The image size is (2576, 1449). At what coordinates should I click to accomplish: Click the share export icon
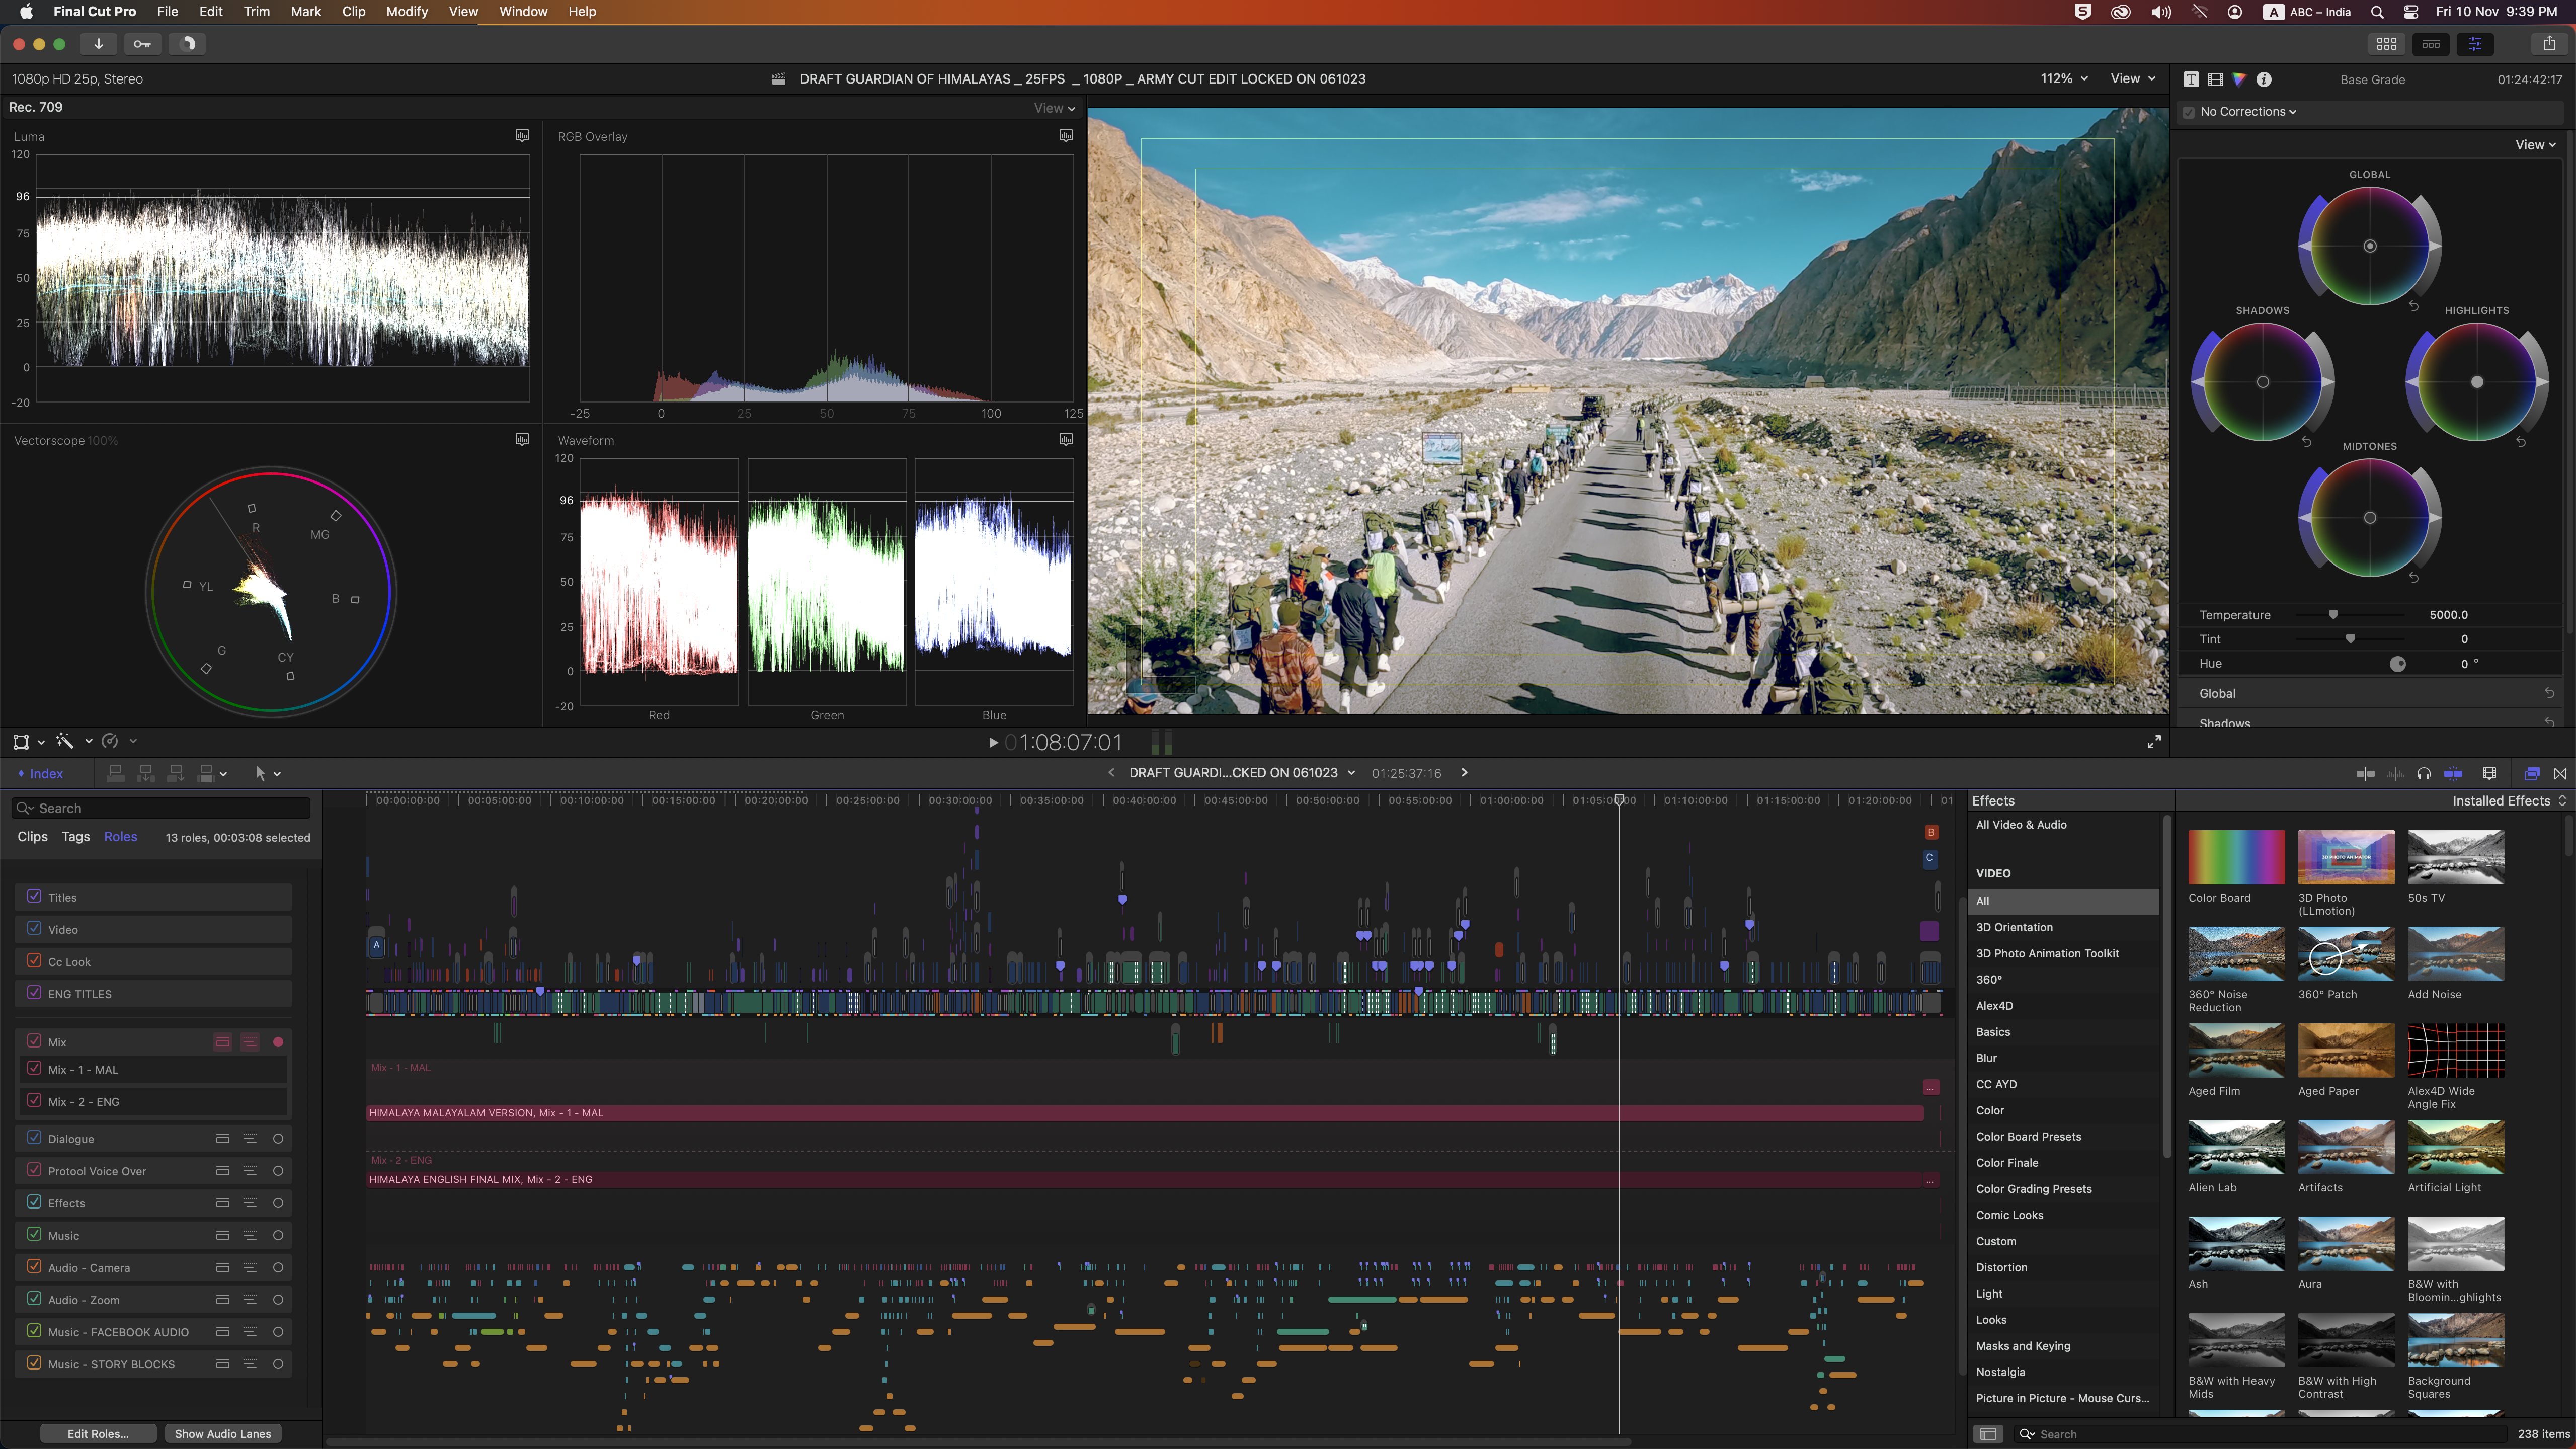click(2549, 44)
